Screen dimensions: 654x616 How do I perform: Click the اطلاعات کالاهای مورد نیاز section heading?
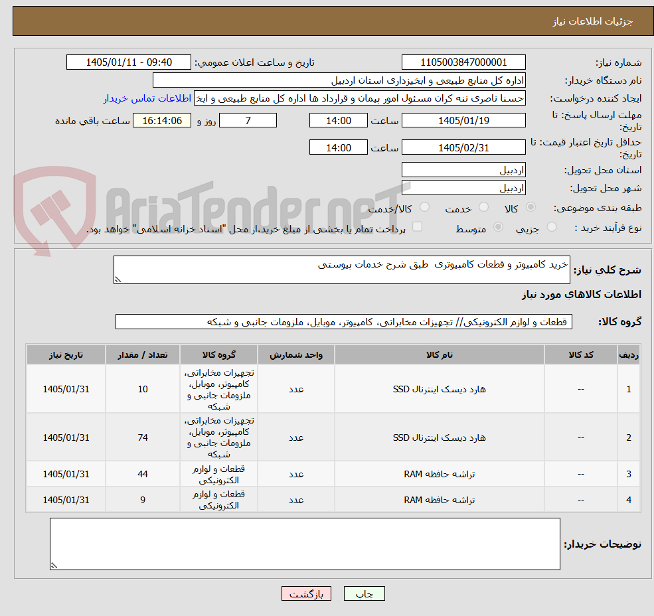[x=582, y=295]
